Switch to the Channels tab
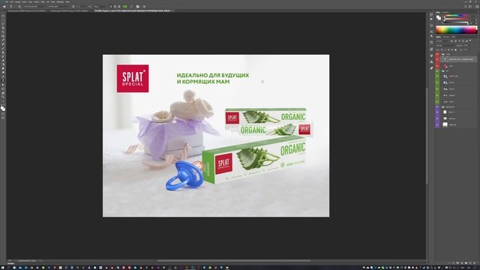This screenshot has width=480, height=270. pyautogui.click(x=446, y=37)
